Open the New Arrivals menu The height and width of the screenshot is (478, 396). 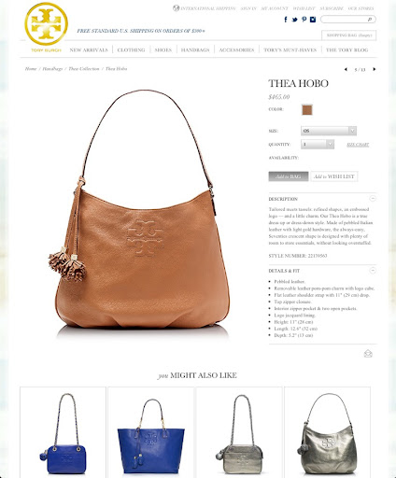tap(89, 49)
